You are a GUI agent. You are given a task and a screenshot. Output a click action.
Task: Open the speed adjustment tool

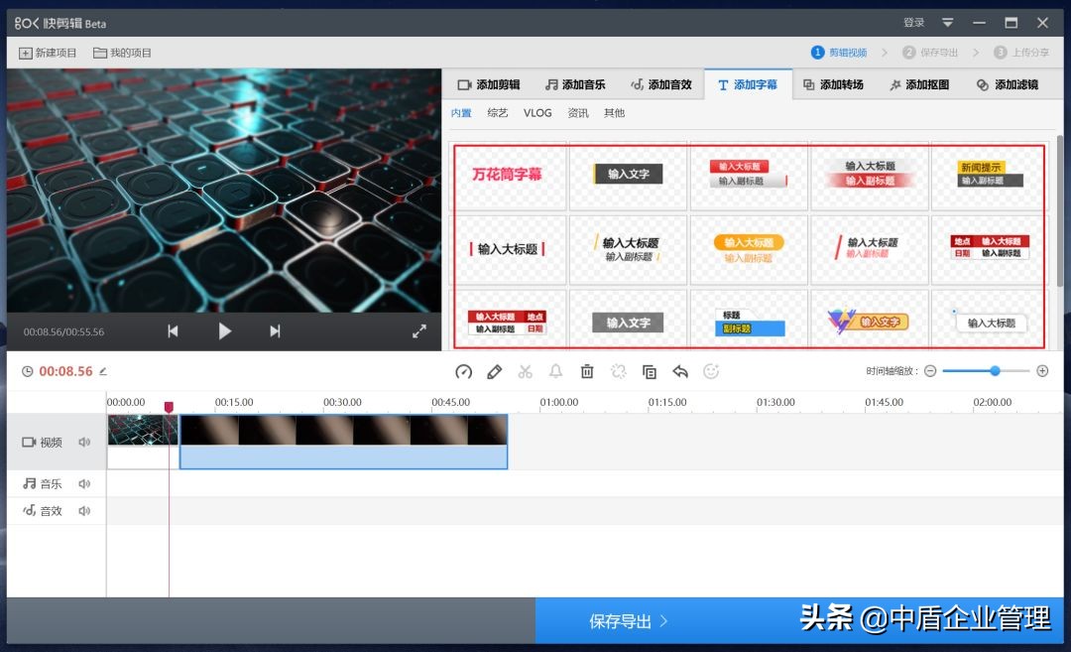463,371
